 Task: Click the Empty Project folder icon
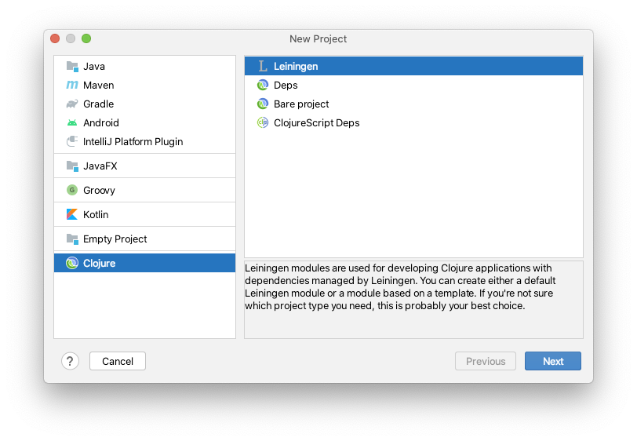pyautogui.click(x=72, y=239)
